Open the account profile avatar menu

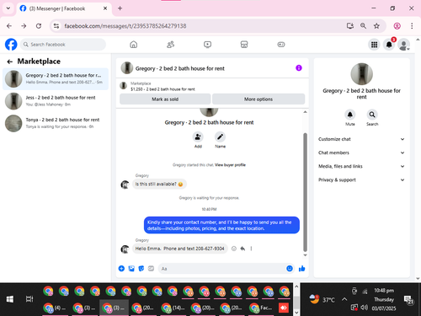pos(404,45)
